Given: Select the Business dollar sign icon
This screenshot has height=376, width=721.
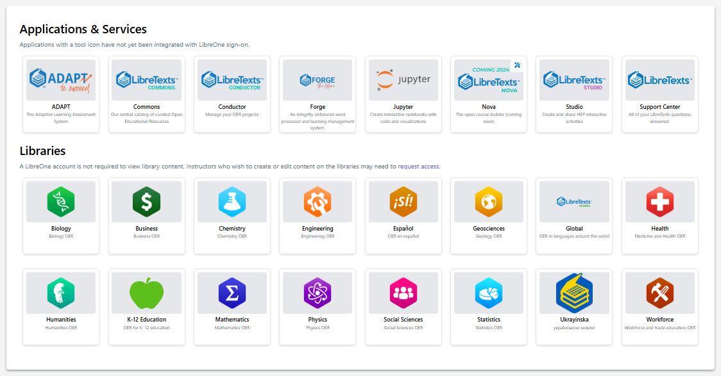Looking at the screenshot, I should click(x=146, y=202).
